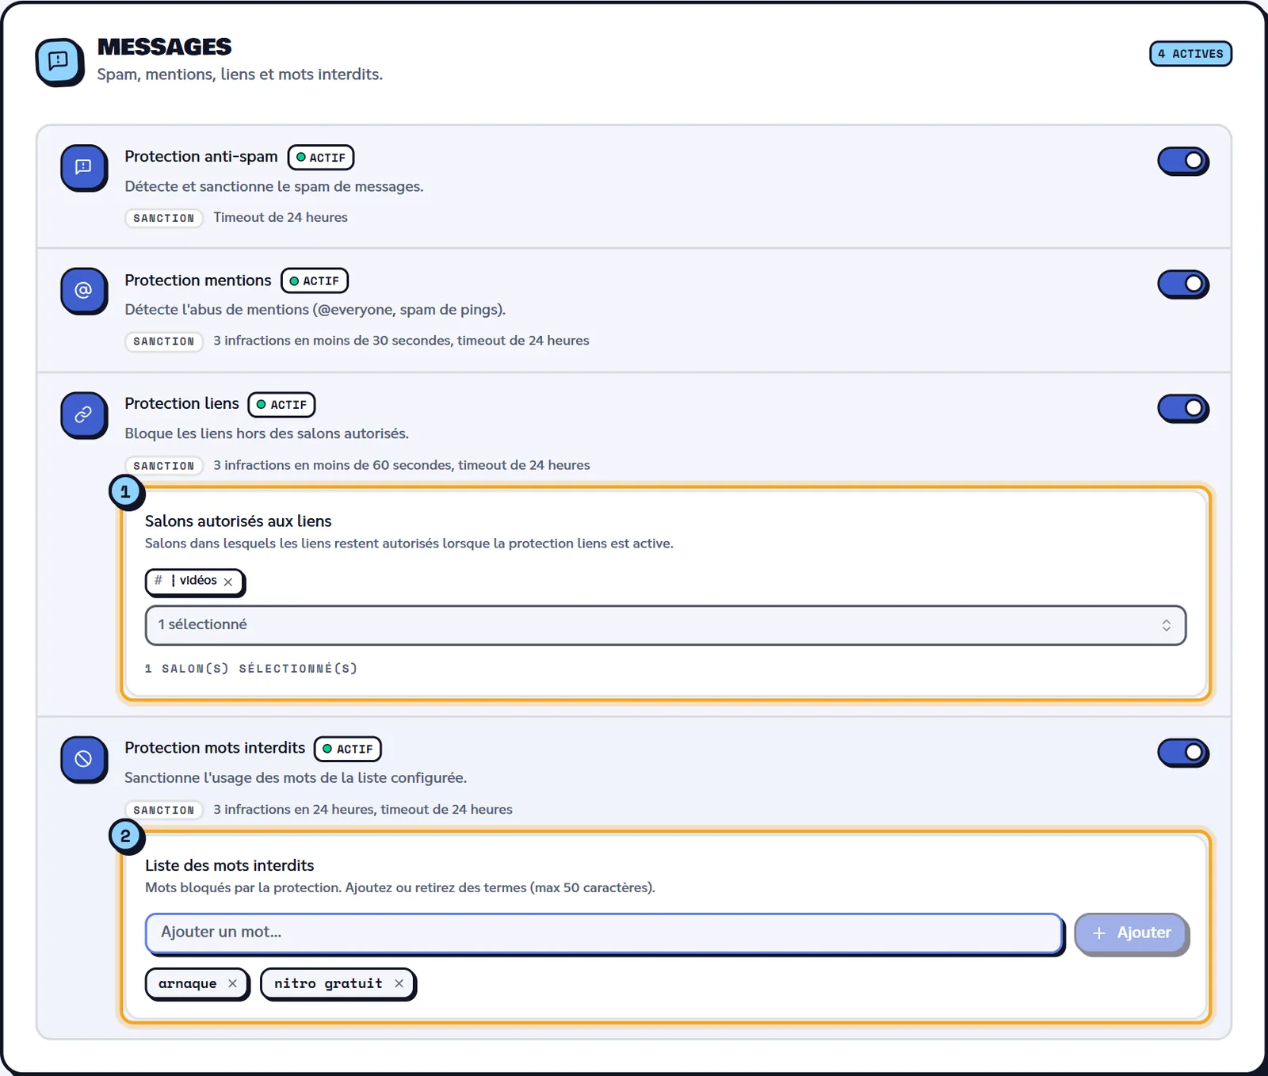Image resolution: width=1268 pixels, height=1076 pixels.
Task: Click the Ajouter button to add a word
Action: tap(1132, 933)
